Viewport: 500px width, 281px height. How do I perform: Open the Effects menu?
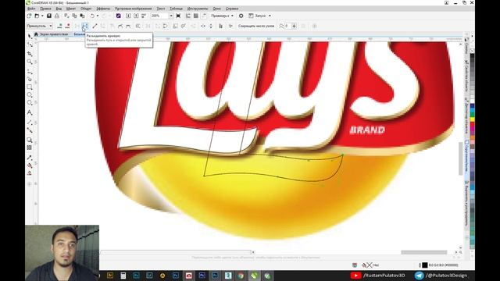[103, 9]
